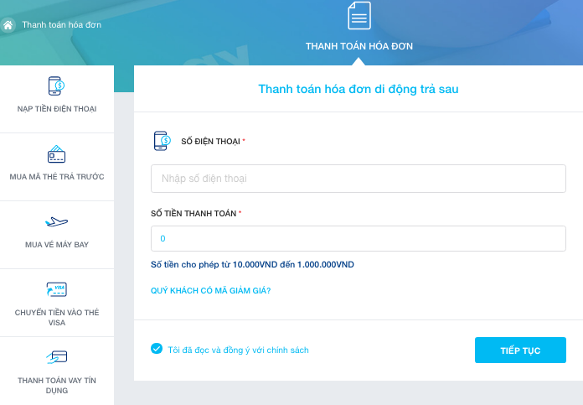This screenshot has height=405, width=583.
Task: Go to MUA VÉ MÁY BAY
Action: pos(57,245)
